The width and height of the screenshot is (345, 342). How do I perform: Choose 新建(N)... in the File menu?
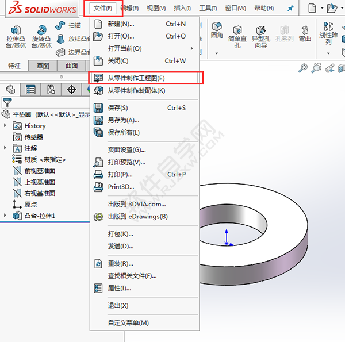(x=144, y=24)
